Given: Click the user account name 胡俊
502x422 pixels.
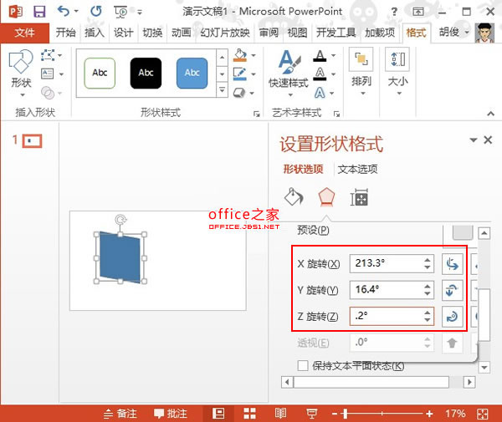Looking at the screenshot, I should click(449, 32).
